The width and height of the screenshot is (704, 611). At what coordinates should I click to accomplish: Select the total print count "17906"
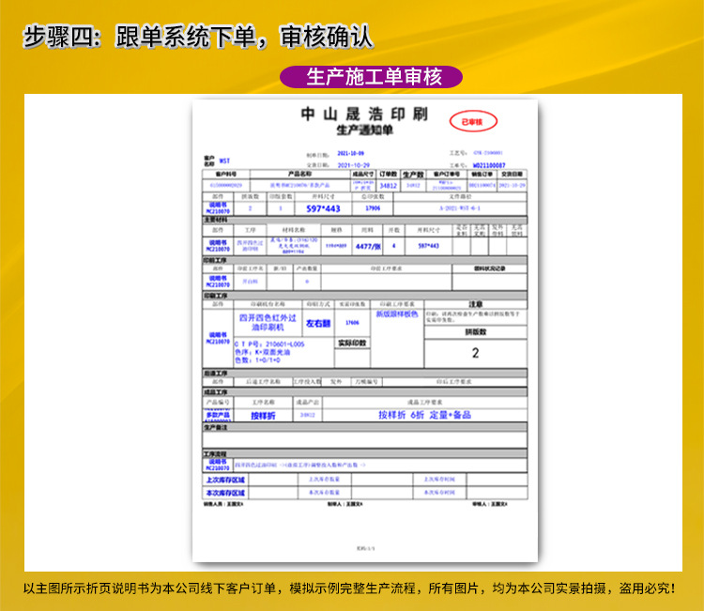[373, 208]
